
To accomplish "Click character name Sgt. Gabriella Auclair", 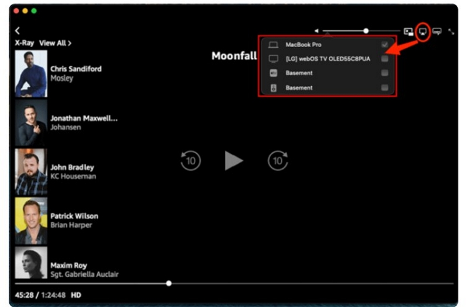I will tap(84, 274).
